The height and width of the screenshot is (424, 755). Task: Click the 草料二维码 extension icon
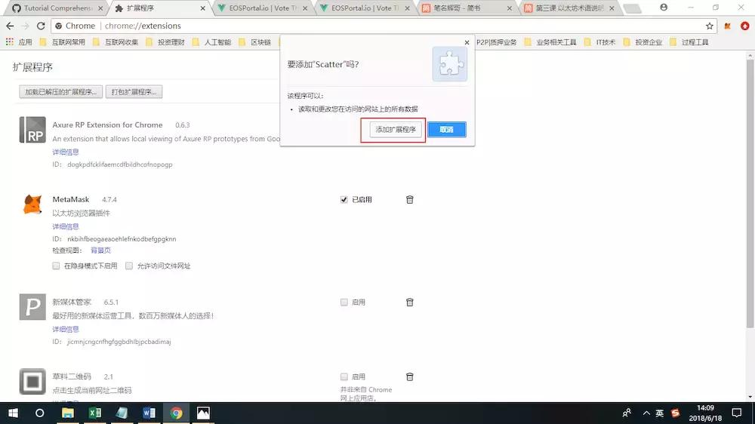[32, 381]
